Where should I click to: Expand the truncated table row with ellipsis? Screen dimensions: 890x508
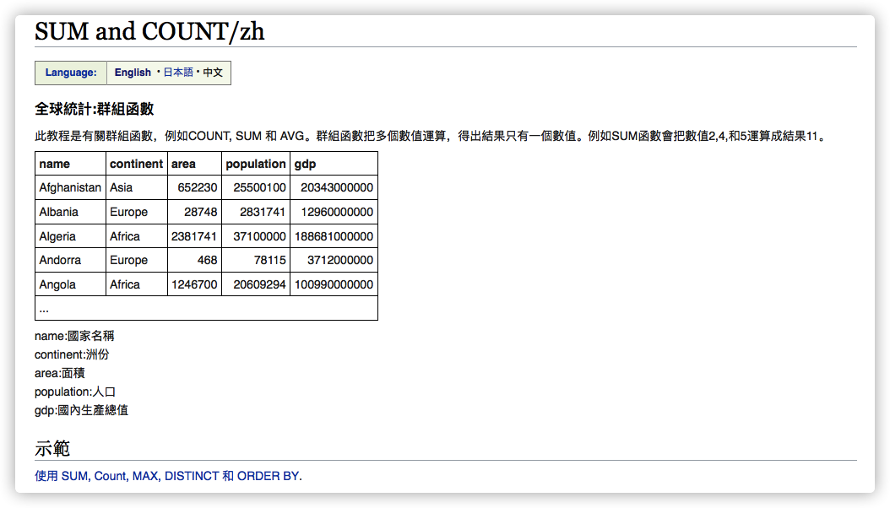(x=44, y=308)
